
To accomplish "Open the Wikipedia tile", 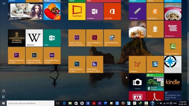I will click(34, 38).
